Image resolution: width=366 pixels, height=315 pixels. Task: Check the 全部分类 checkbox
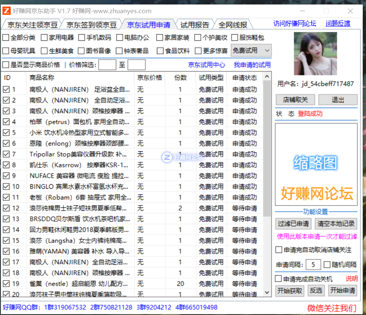(x=6, y=37)
